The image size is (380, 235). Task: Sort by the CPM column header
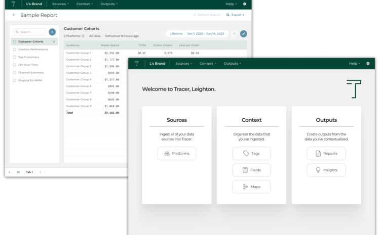tap(142, 45)
